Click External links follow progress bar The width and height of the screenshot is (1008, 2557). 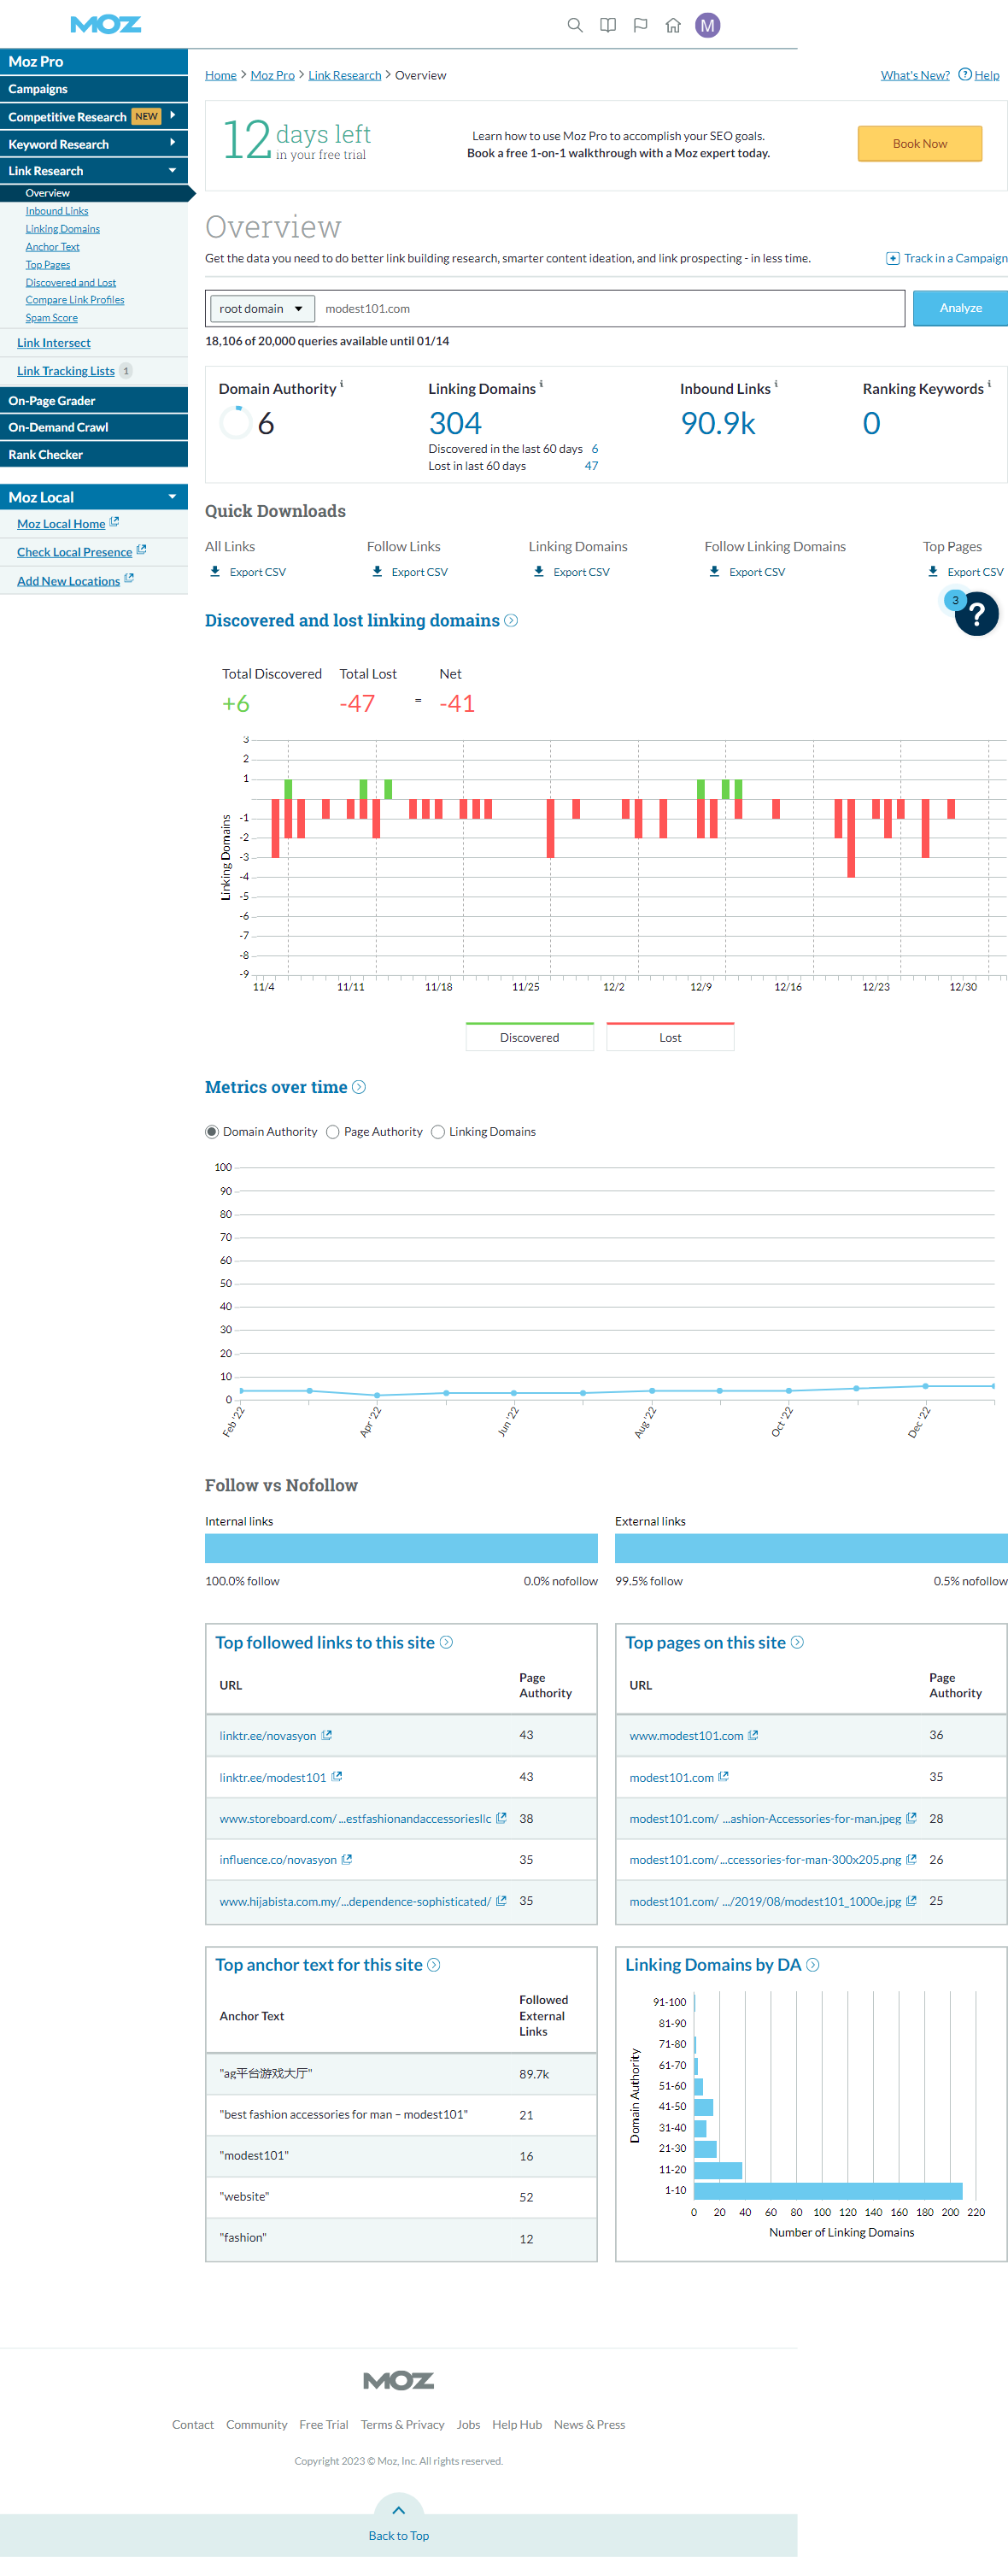coord(812,1548)
